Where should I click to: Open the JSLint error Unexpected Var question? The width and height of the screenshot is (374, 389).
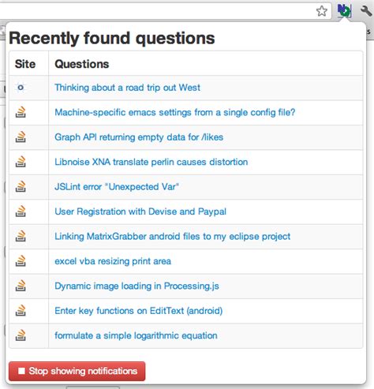(117, 187)
